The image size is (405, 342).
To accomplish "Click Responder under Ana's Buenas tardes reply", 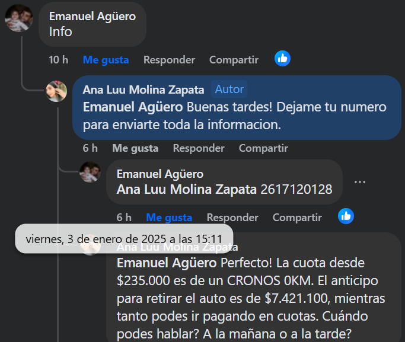I will pyautogui.click(x=199, y=148).
